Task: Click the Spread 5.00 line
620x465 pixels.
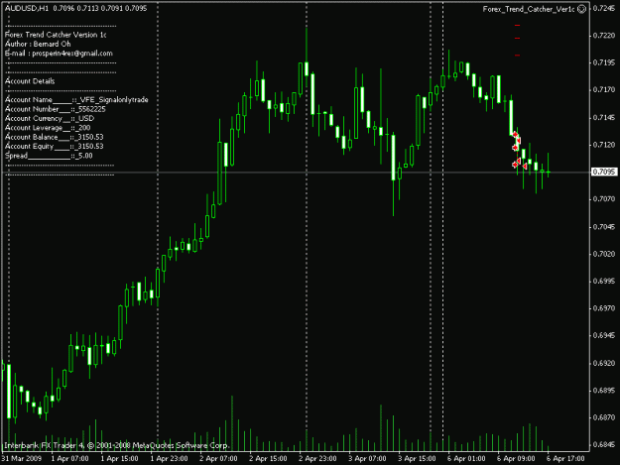Action: click(49, 156)
